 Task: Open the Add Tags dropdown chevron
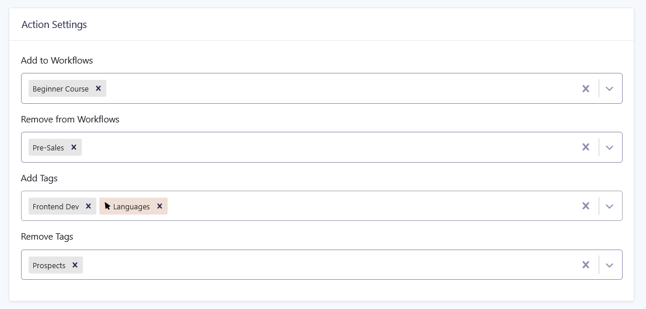tap(610, 206)
